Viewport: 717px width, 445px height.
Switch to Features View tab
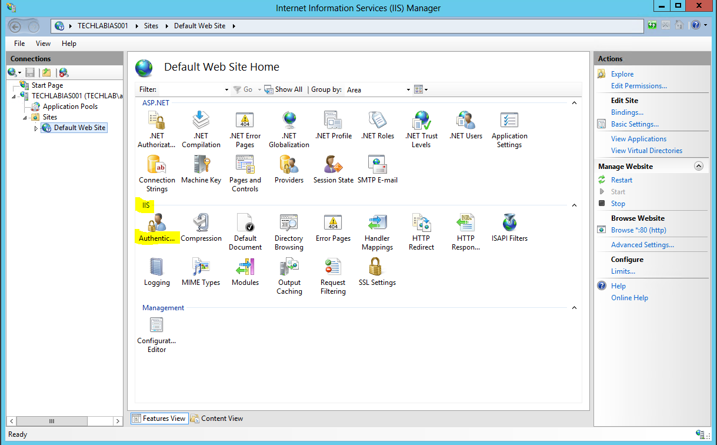tap(159, 419)
